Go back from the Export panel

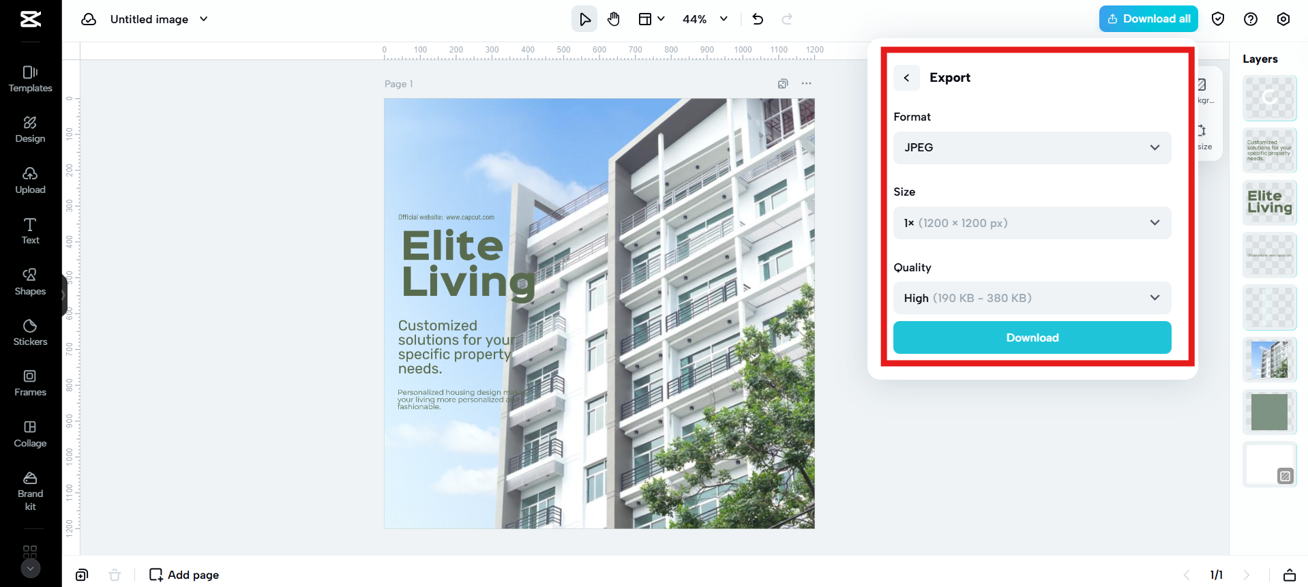906,78
